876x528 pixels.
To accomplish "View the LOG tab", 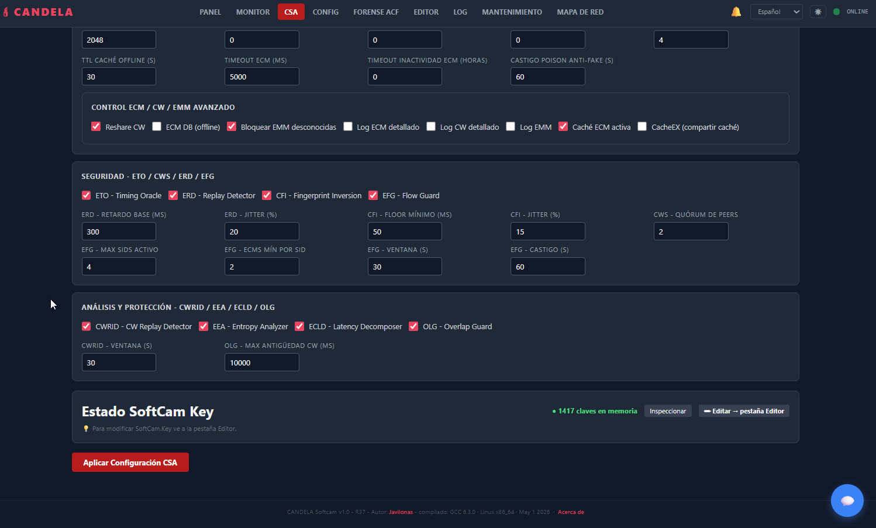I will point(460,12).
